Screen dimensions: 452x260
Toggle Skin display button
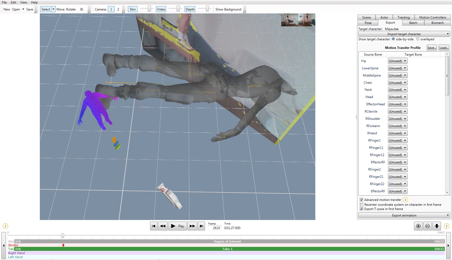pos(133,9)
